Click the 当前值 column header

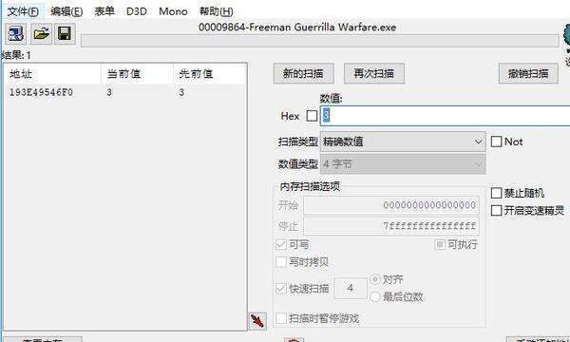pos(137,74)
